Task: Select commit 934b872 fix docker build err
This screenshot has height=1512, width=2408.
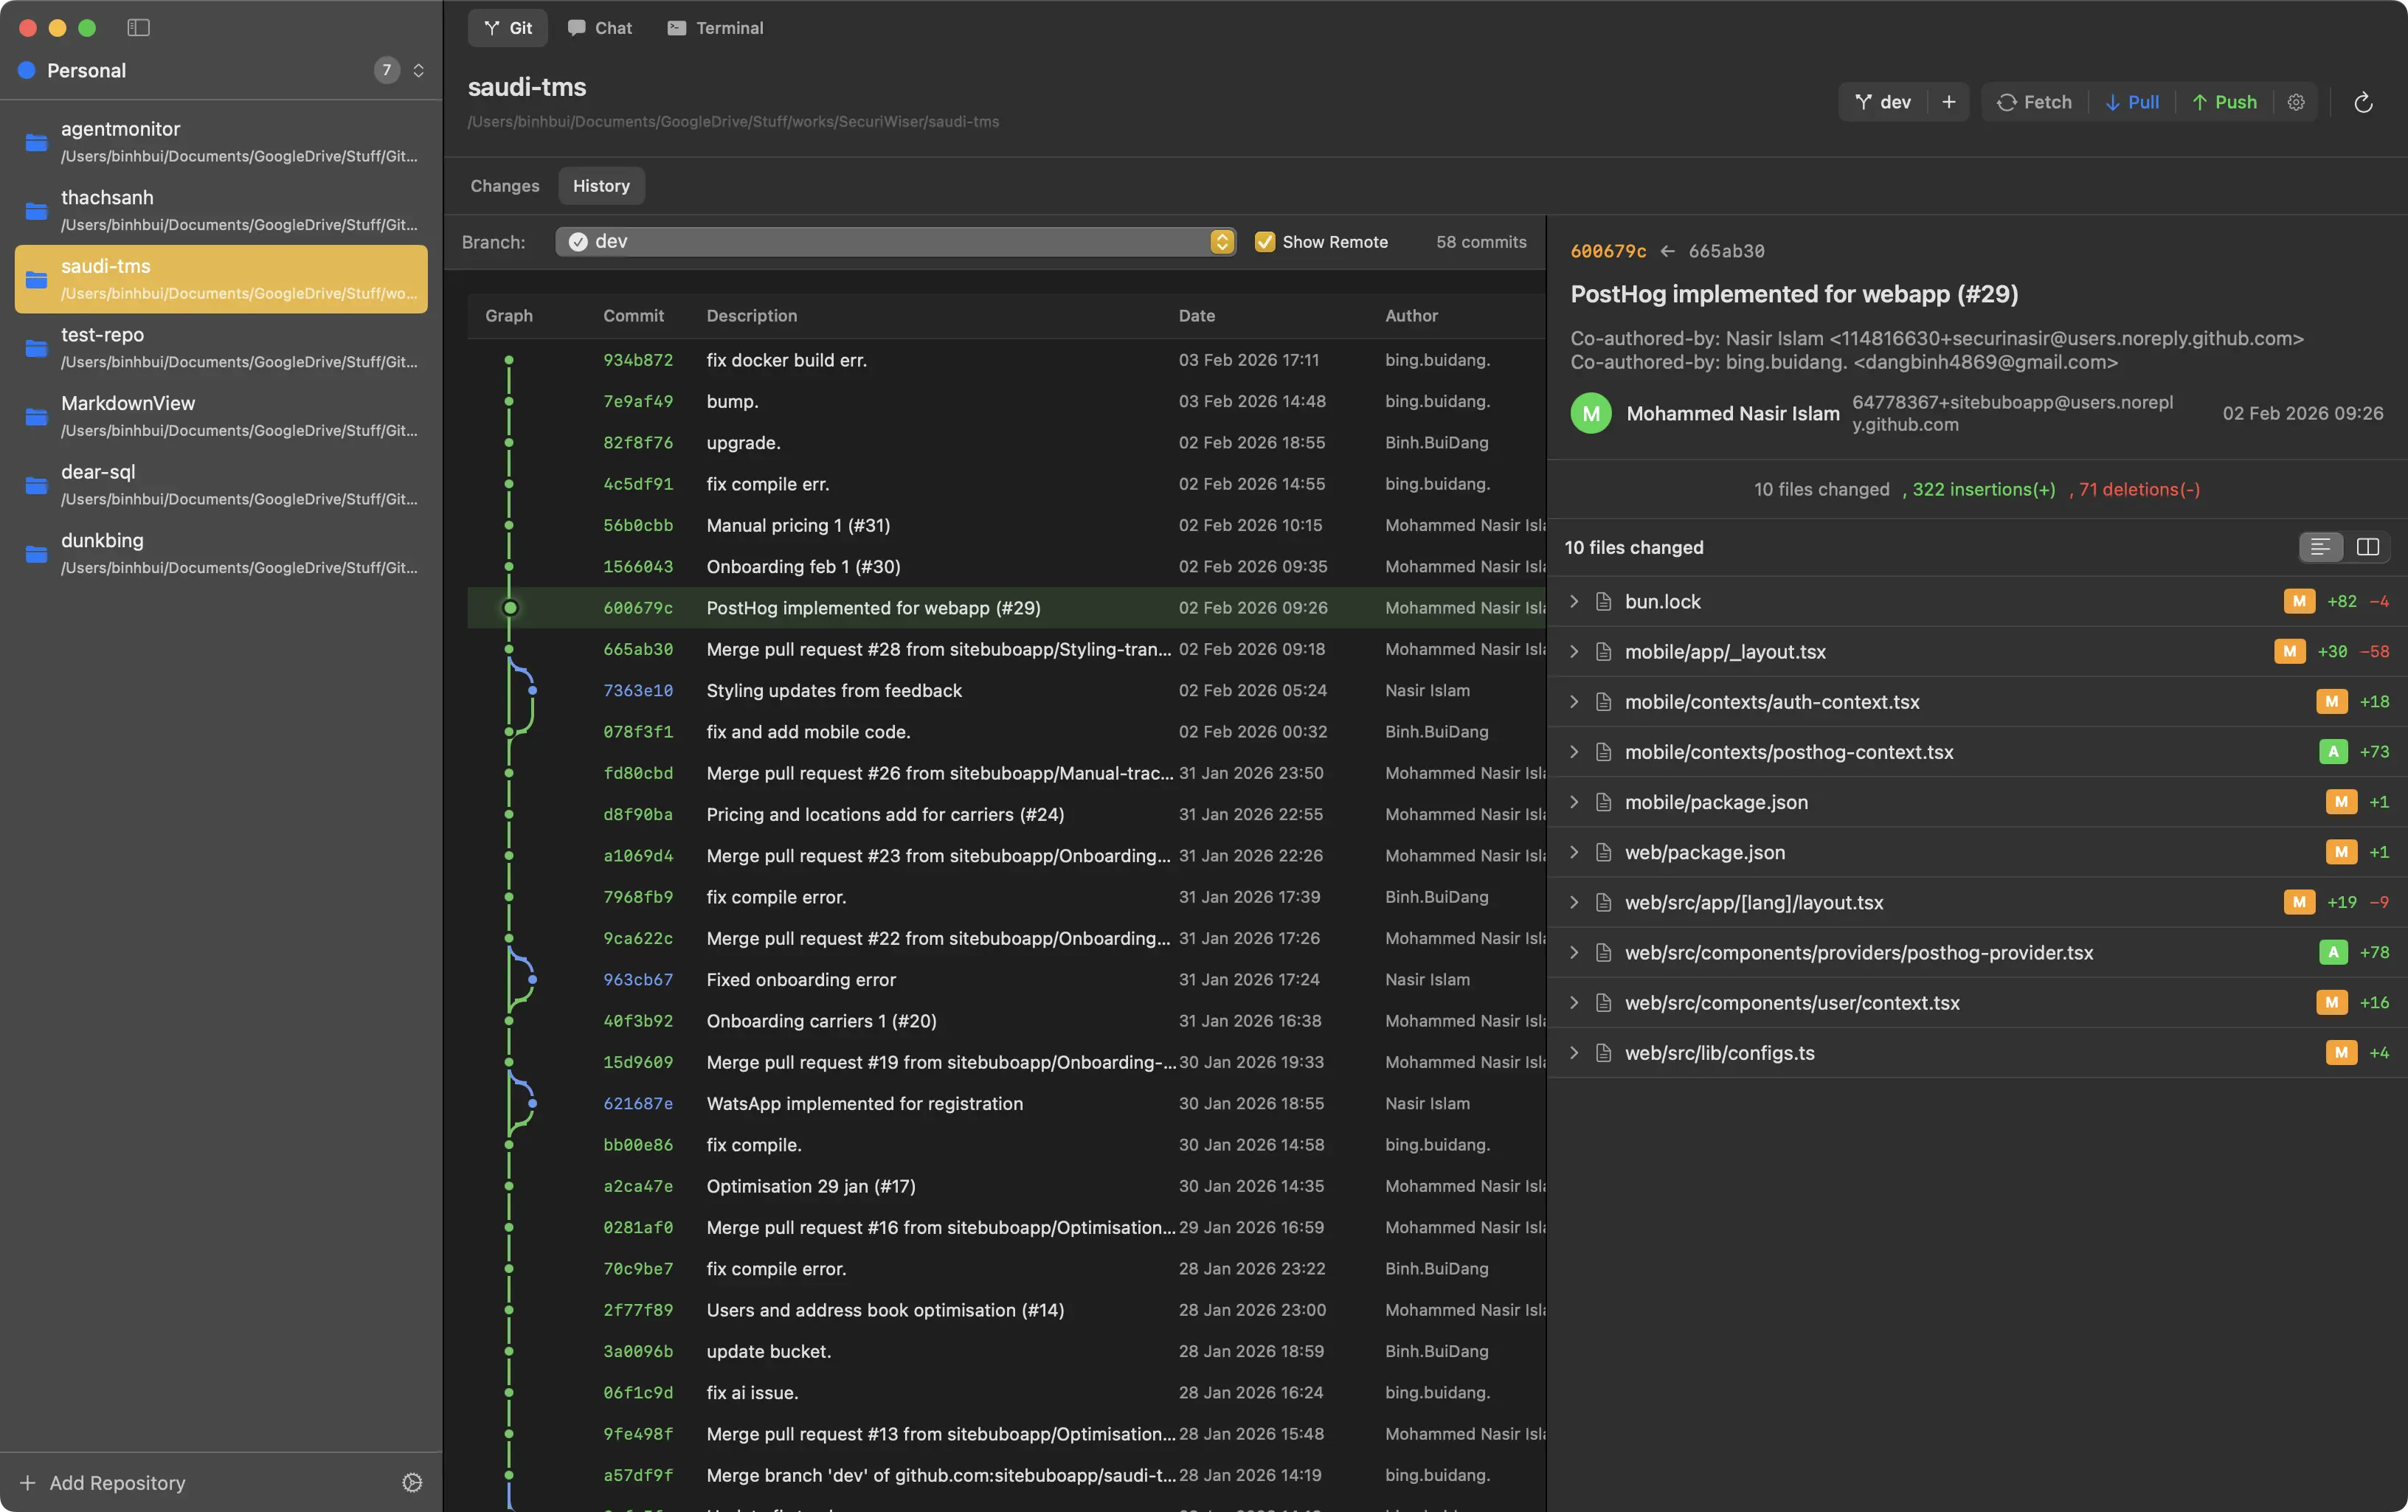Action: [x=786, y=360]
